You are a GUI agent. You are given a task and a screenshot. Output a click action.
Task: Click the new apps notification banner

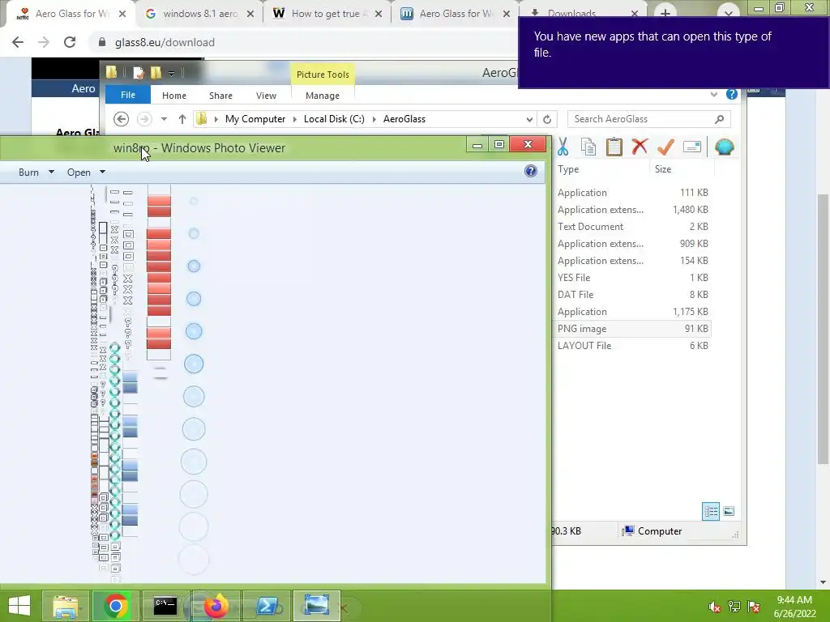tap(674, 53)
